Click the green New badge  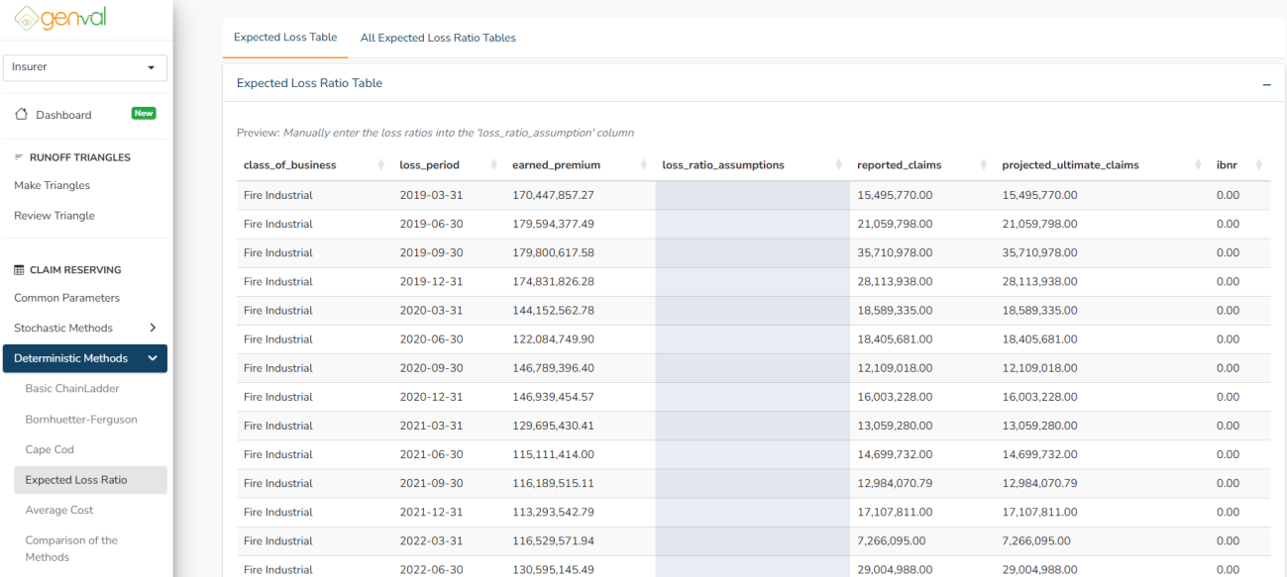click(x=144, y=114)
